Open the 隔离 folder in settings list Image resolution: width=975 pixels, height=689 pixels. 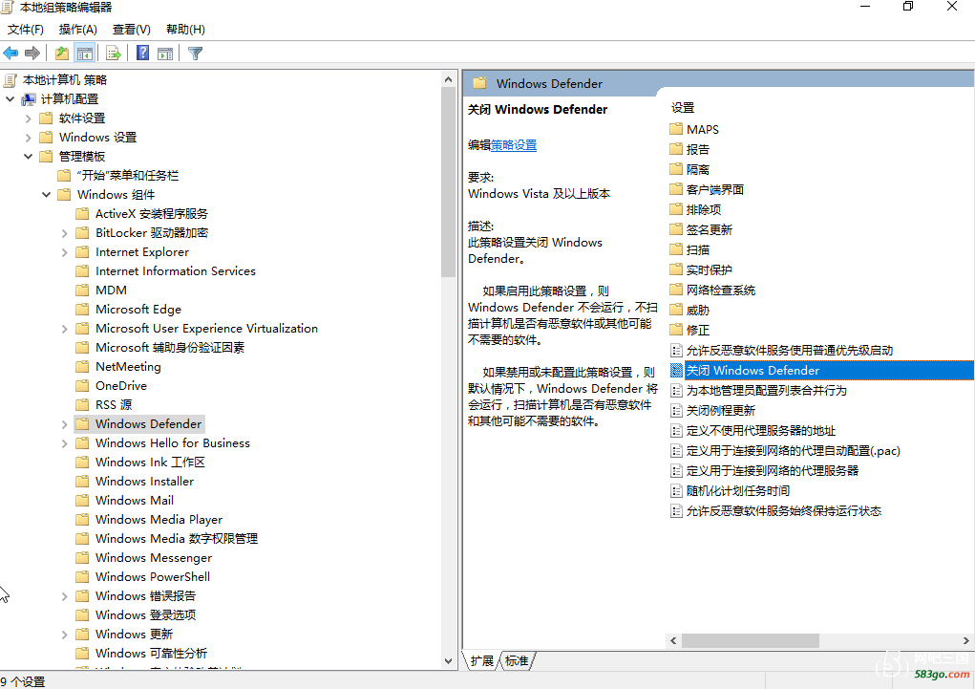(x=698, y=169)
